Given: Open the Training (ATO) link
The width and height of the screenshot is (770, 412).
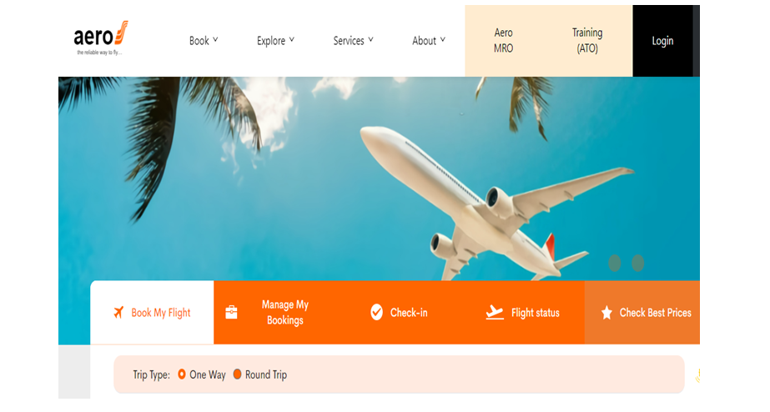Looking at the screenshot, I should coord(587,41).
